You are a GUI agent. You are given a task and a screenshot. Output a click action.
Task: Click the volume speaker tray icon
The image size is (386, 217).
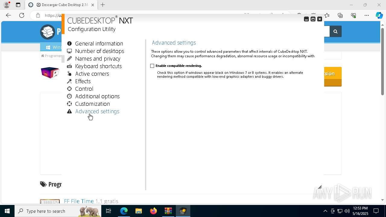(347, 211)
